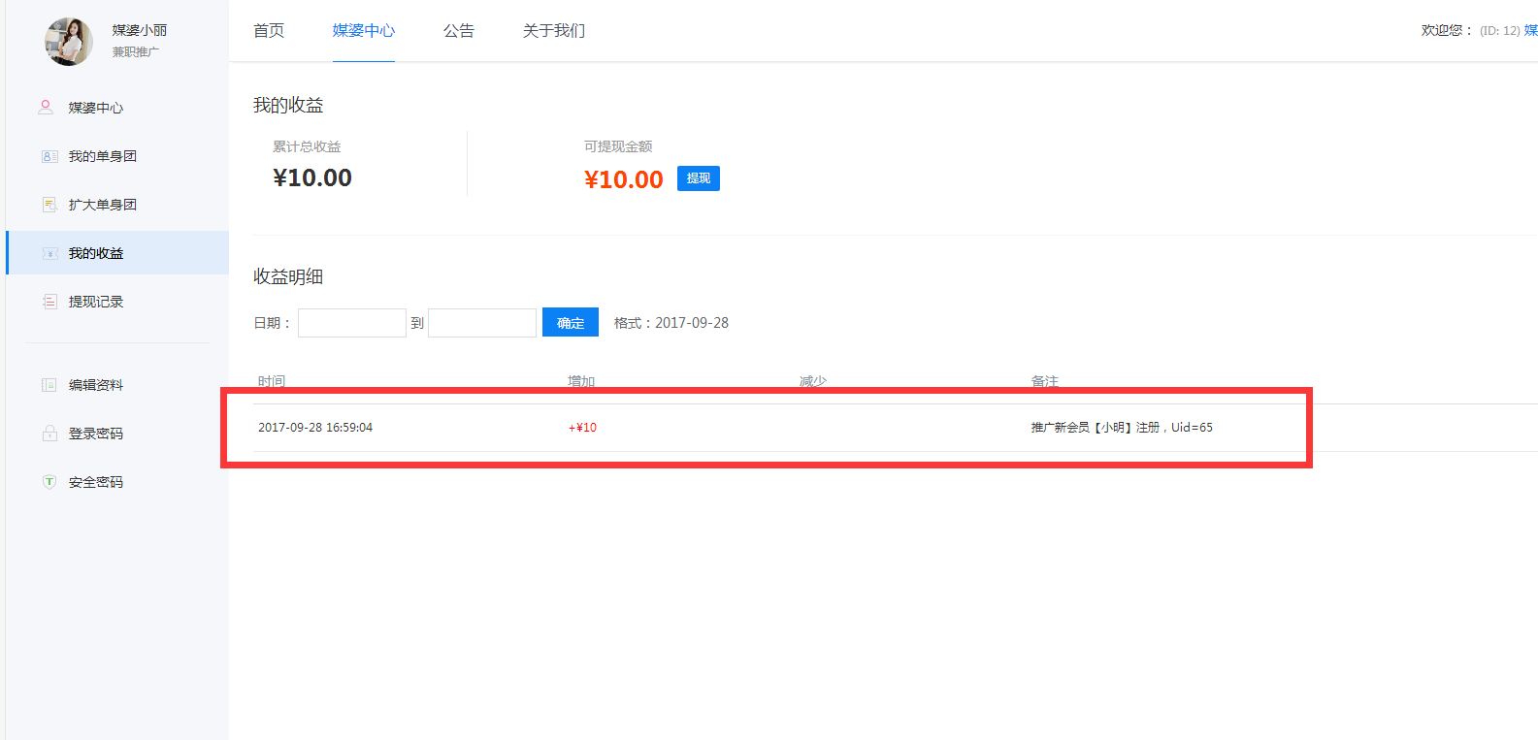Click the 我的收益 yen ticket icon
The height and width of the screenshot is (740, 1538).
pos(49,253)
